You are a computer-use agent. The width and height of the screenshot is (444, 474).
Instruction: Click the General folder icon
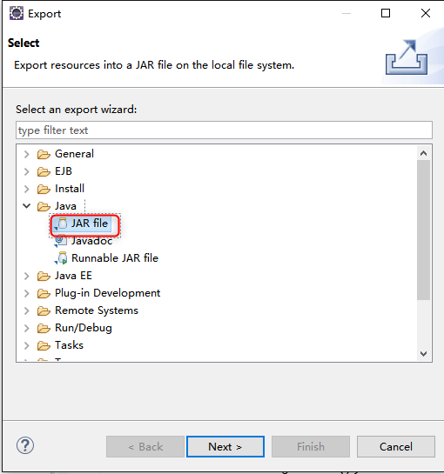pos(44,155)
